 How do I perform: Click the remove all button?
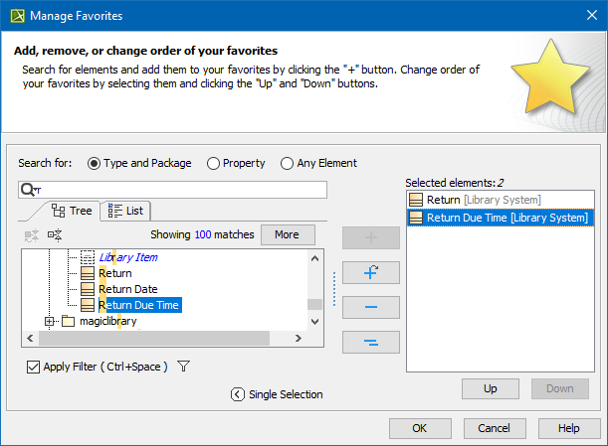point(370,342)
